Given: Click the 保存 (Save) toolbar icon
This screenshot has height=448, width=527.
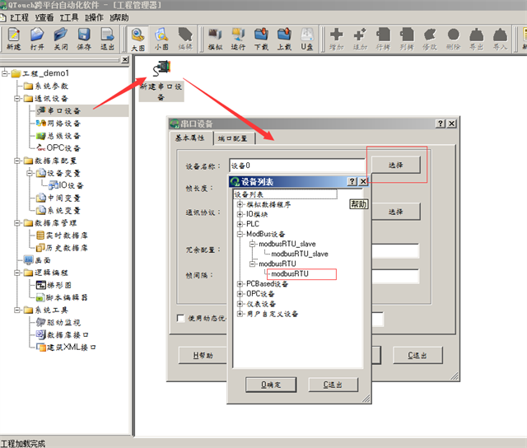Looking at the screenshot, I should 84,38.
